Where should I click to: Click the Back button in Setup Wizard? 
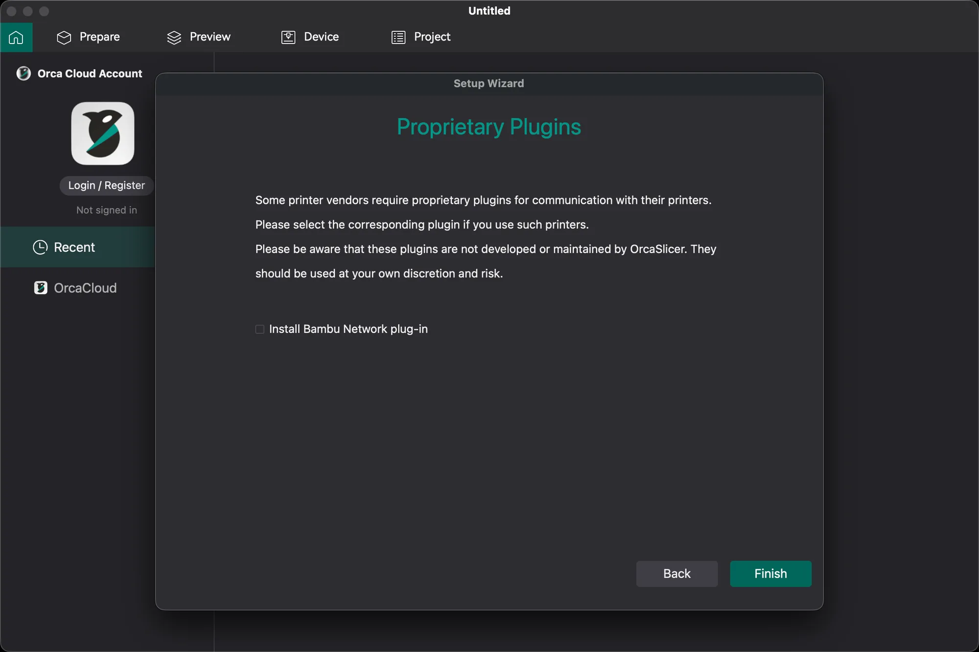point(677,574)
